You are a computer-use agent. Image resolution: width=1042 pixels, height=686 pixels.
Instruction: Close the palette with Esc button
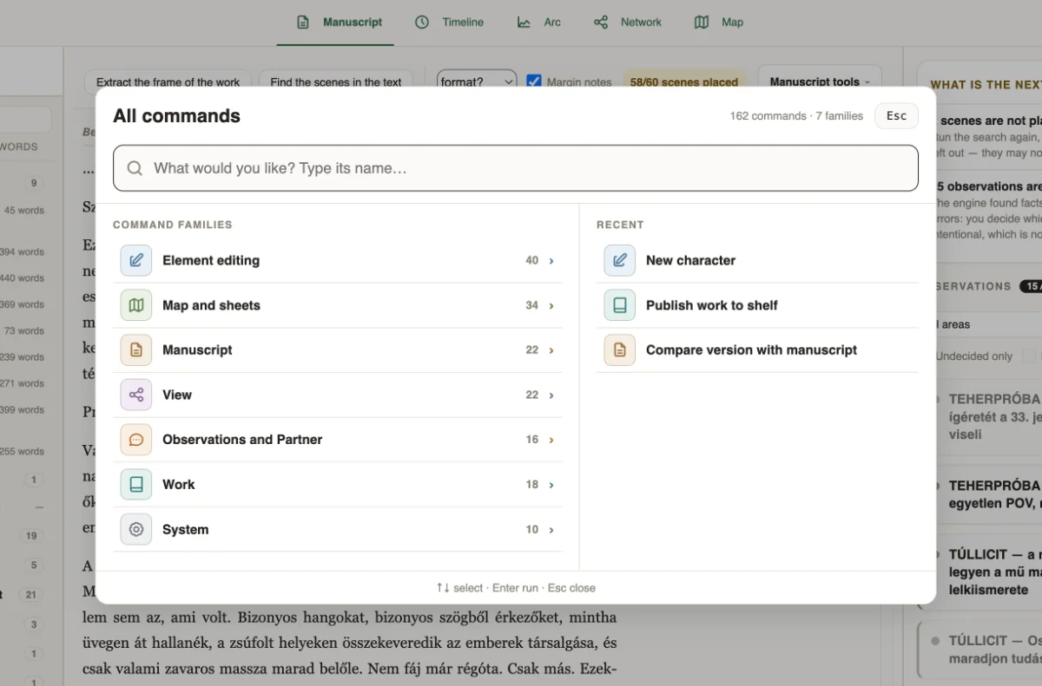click(x=896, y=115)
